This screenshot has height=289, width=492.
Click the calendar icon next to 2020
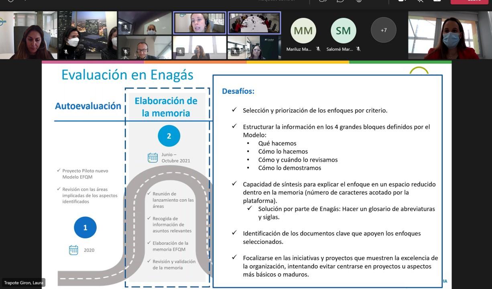(74, 250)
